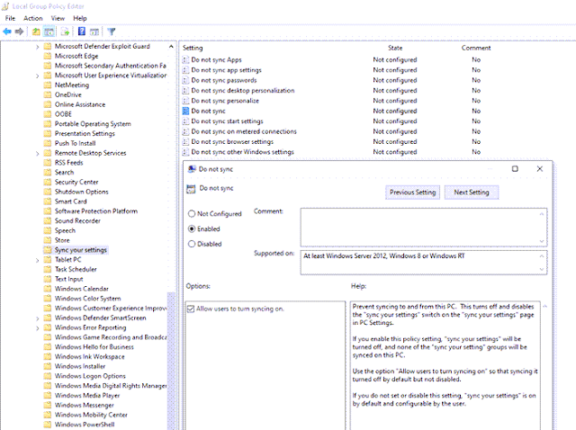Click the Back arrow toolbar icon
Screen dimensions: 576x430
coord(7,31)
